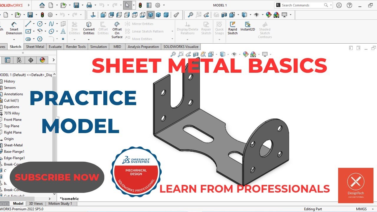Open the Help question mark icon
Image resolution: width=377 pixels, height=212 pixels.
349,5
